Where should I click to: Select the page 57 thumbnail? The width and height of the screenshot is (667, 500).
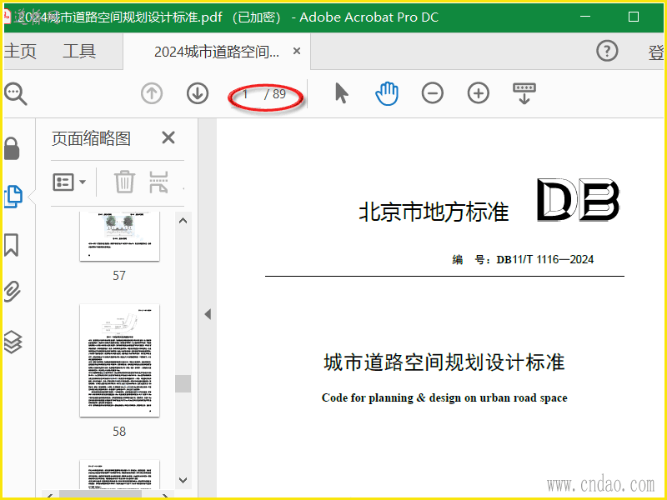[119, 236]
